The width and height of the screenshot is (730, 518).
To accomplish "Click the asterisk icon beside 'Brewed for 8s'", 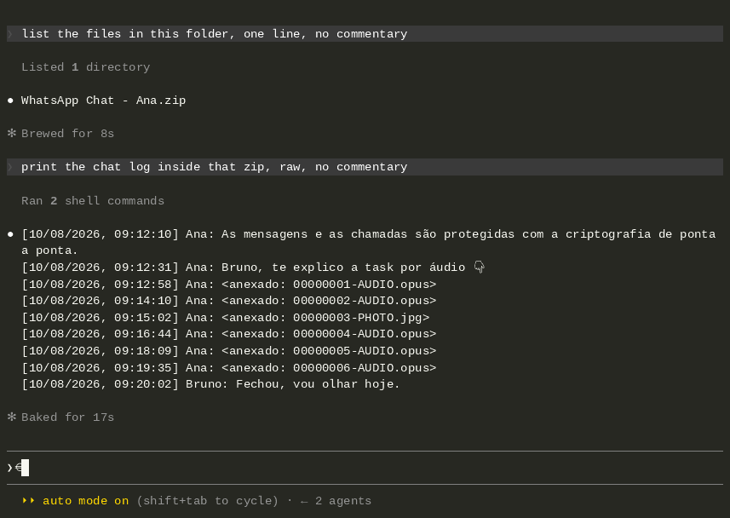I will (x=12, y=133).
